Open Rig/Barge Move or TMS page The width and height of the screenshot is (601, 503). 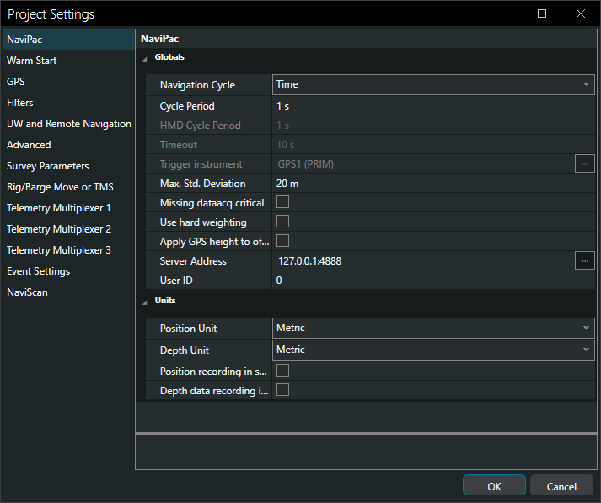(x=69, y=187)
